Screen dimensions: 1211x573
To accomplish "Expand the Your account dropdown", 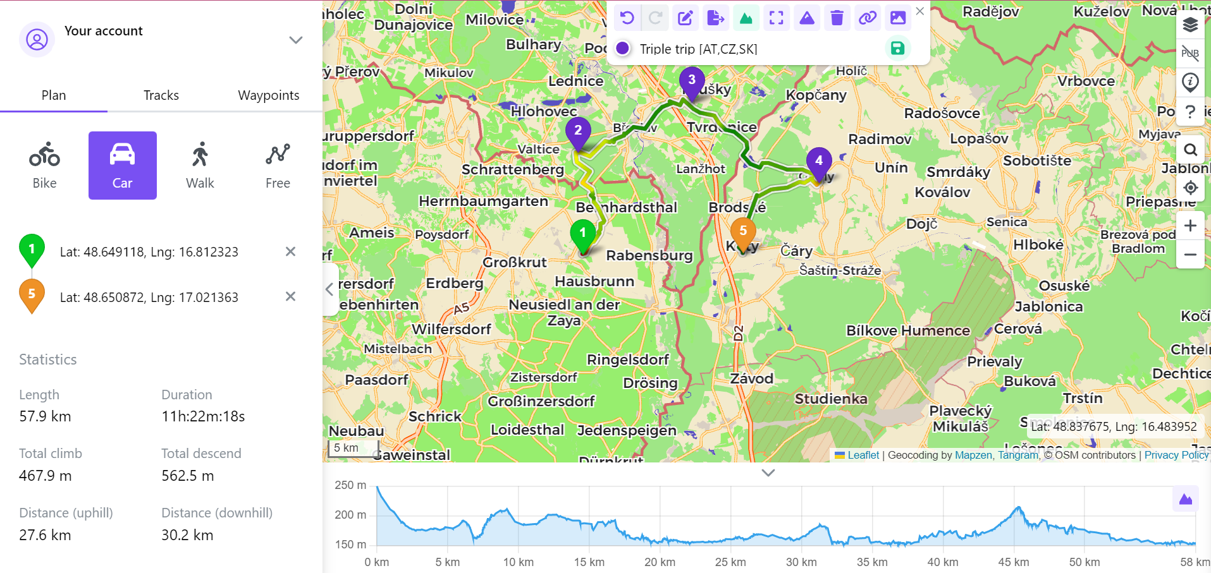I will 295,40.
